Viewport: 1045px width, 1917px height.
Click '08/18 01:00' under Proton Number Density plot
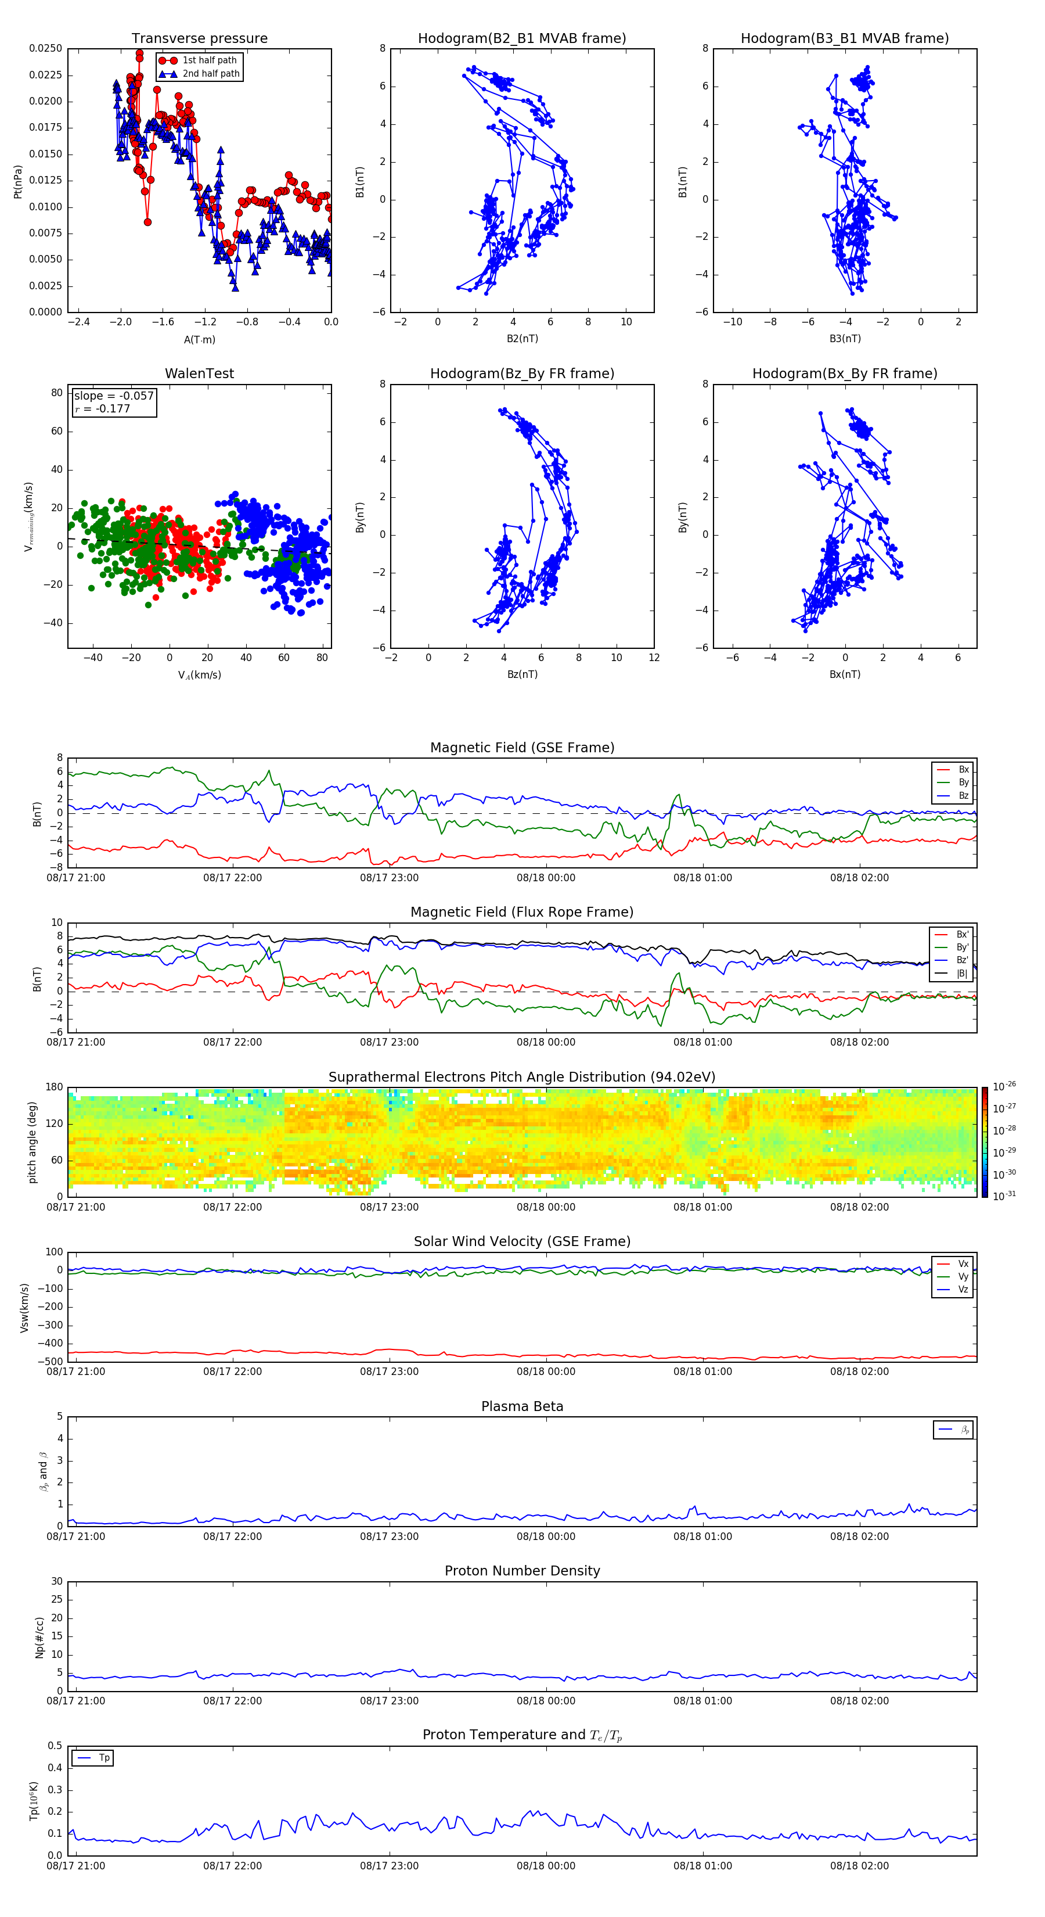pos(703,1700)
